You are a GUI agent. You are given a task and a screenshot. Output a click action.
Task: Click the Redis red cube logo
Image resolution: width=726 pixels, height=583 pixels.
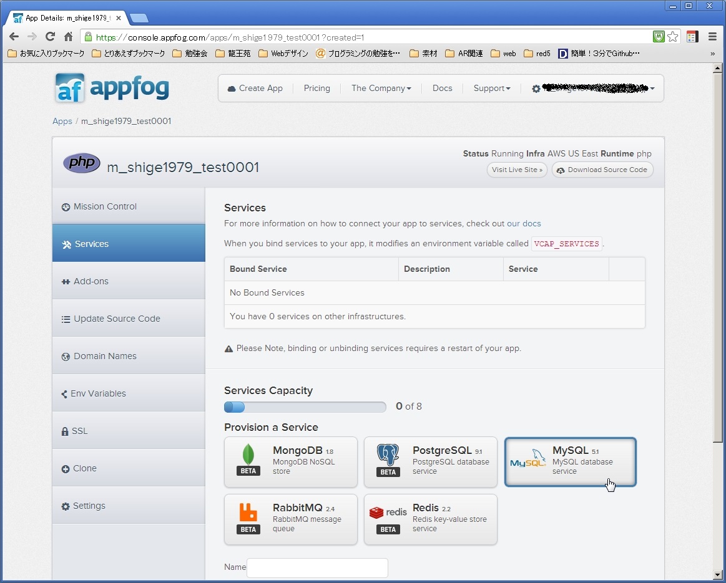pyautogui.click(x=376, y=513)
